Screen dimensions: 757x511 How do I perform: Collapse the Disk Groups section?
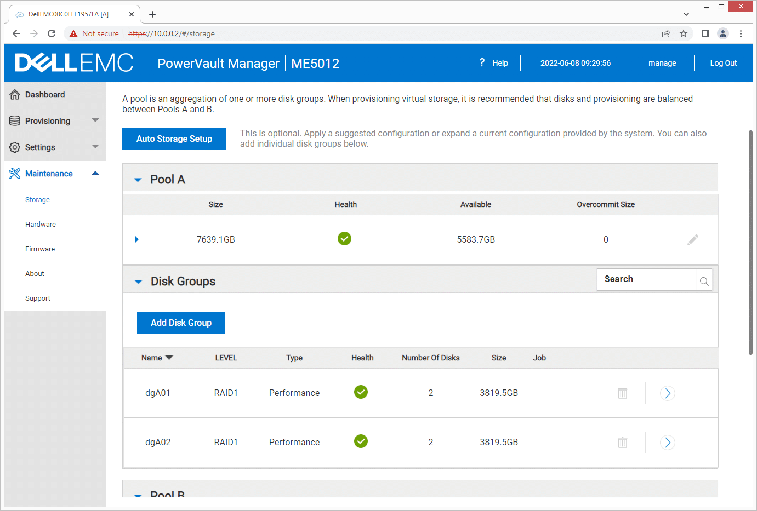pos(138,282)
